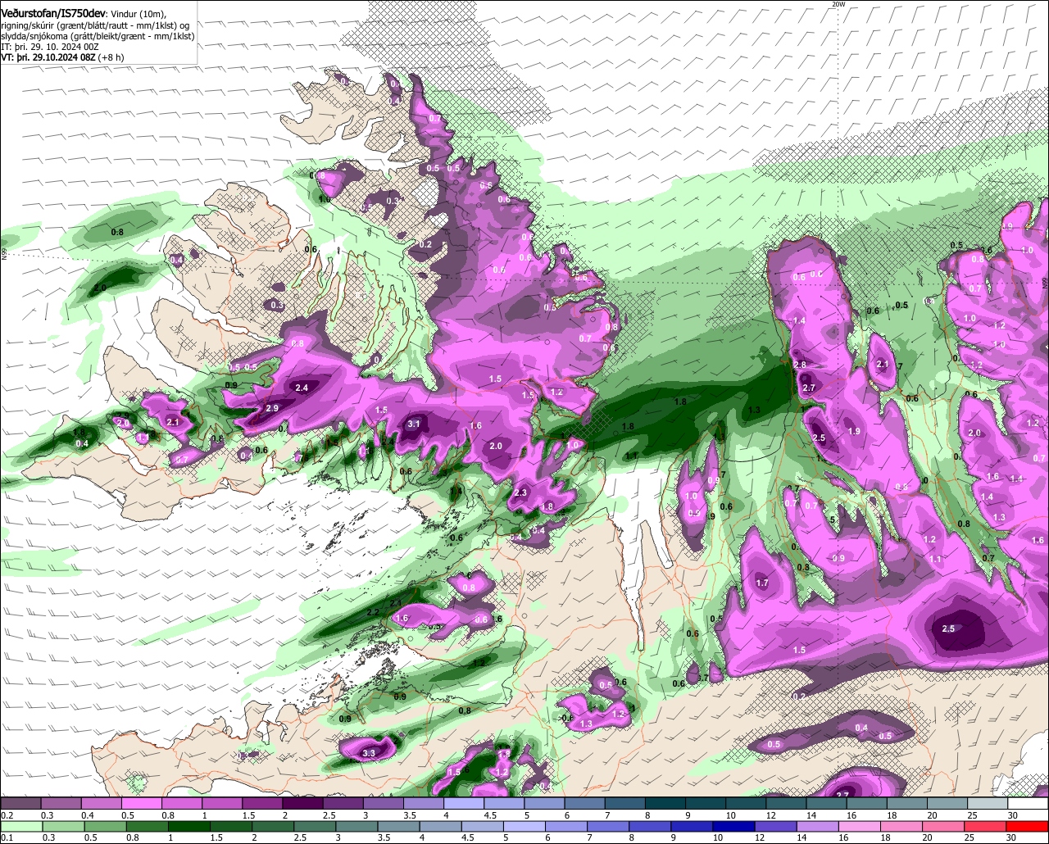Viewport: 1049px width, 844px height.
Task: Click the 2.9 precipitation value on the map
Action: pyautogui.click(x=272, y=408)
